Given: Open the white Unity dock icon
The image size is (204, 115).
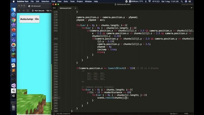Looking at the screenshot, I should 13,91.
